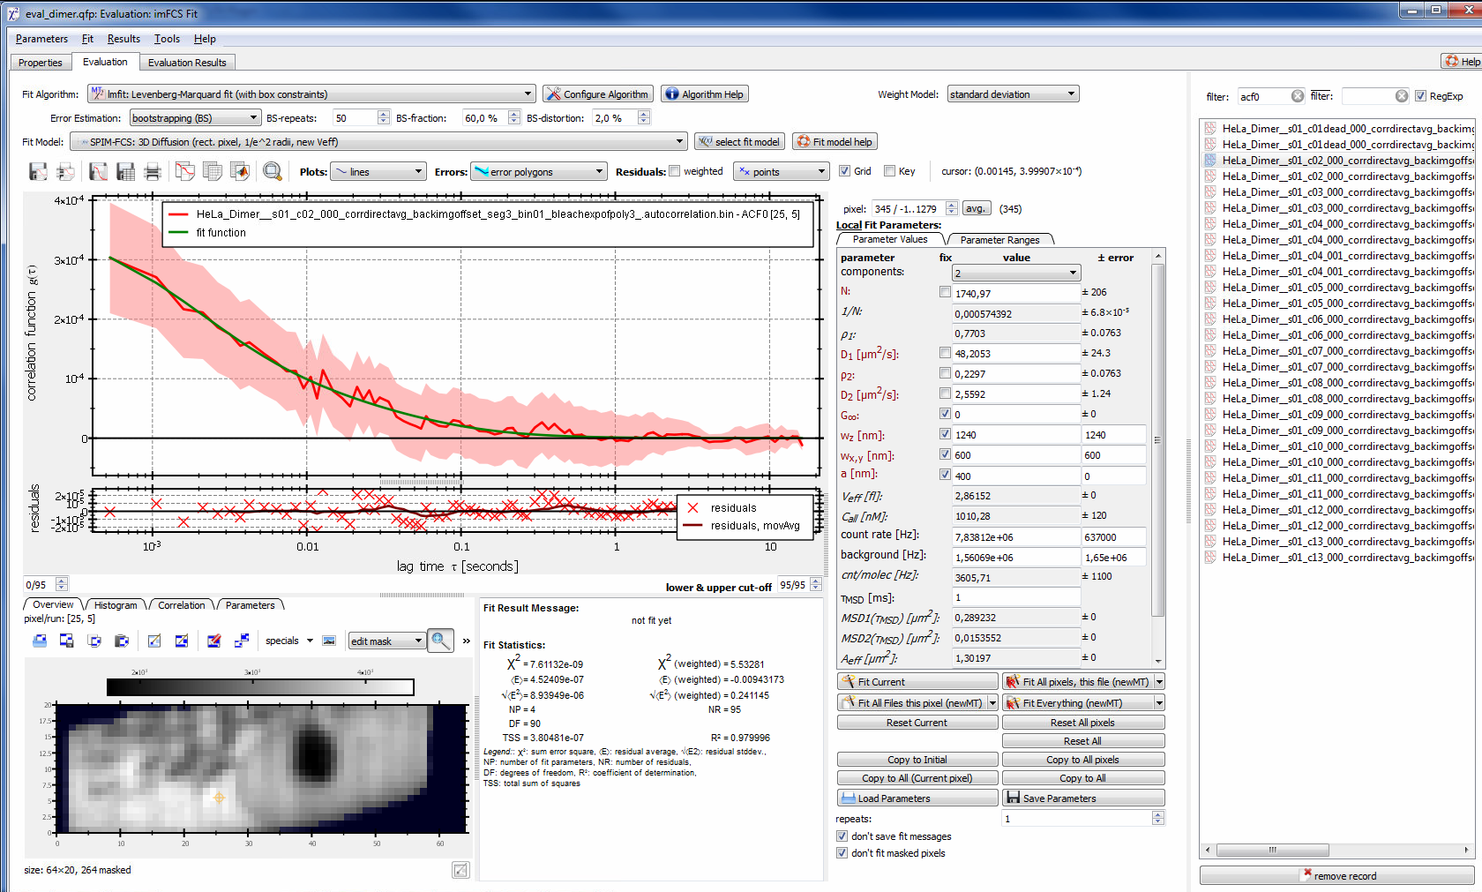
Task: Click the save data as table floppy icon
Action: pyautogui.click(x=126, y=172)
